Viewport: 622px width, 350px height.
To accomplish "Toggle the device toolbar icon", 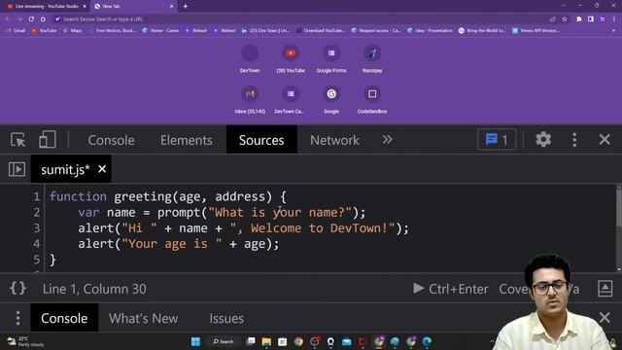I will [48, 140].
